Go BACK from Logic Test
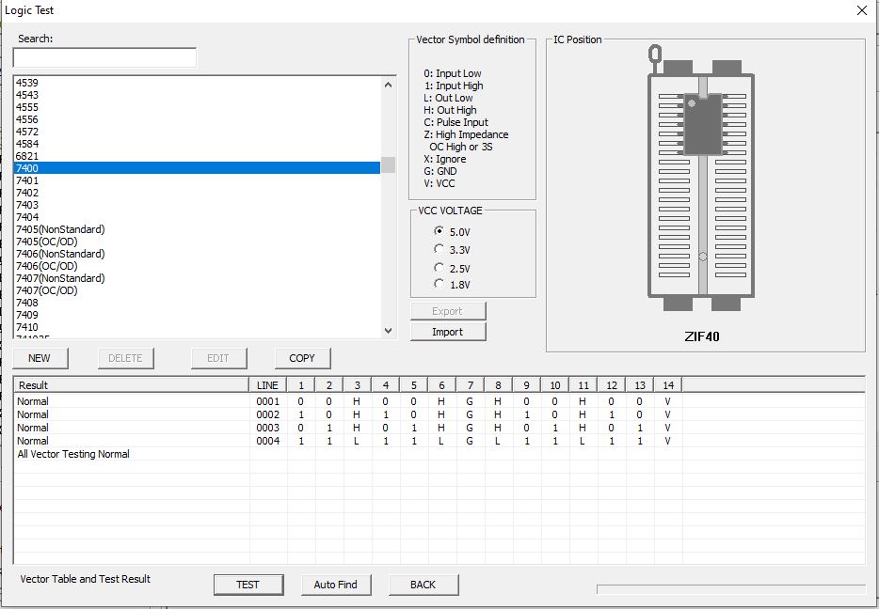The image size is (879, 609). click(x=424, y=585)
